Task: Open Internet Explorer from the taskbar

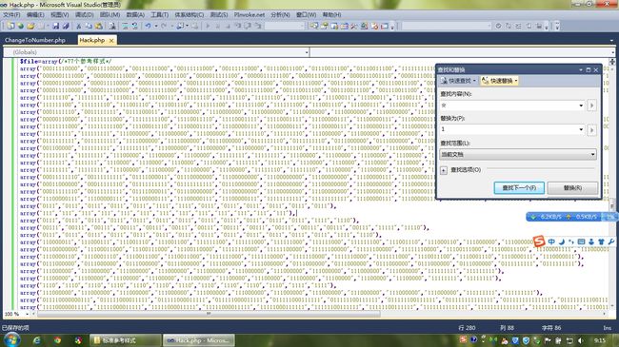Action: click(37, 340)
